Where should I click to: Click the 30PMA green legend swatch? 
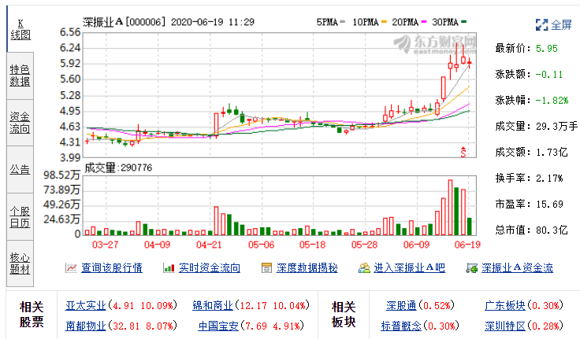[x=464, y=22]
